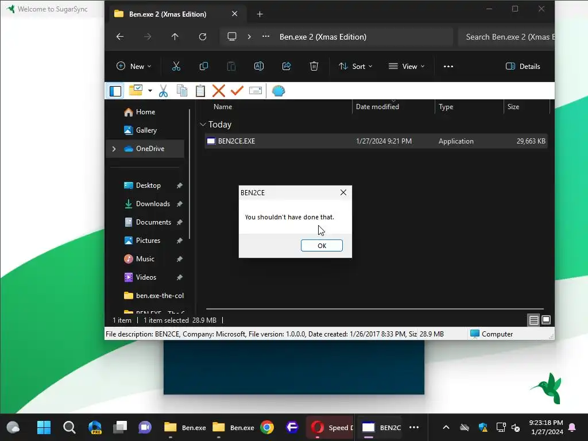Collapse the Today group chevron
This screenshot has height=441, width=588.
[x=203, y=125]
